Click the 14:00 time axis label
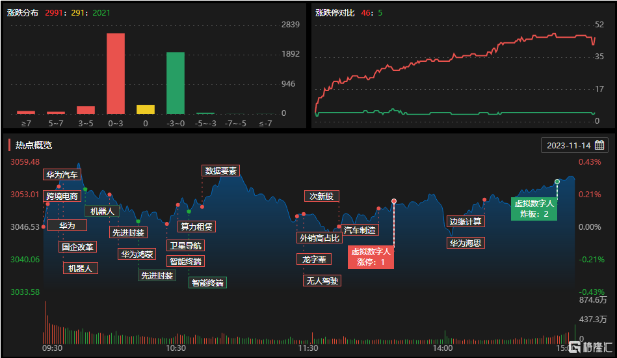The height and width of the screenshot is (358, 617). [x=443, y=348]
